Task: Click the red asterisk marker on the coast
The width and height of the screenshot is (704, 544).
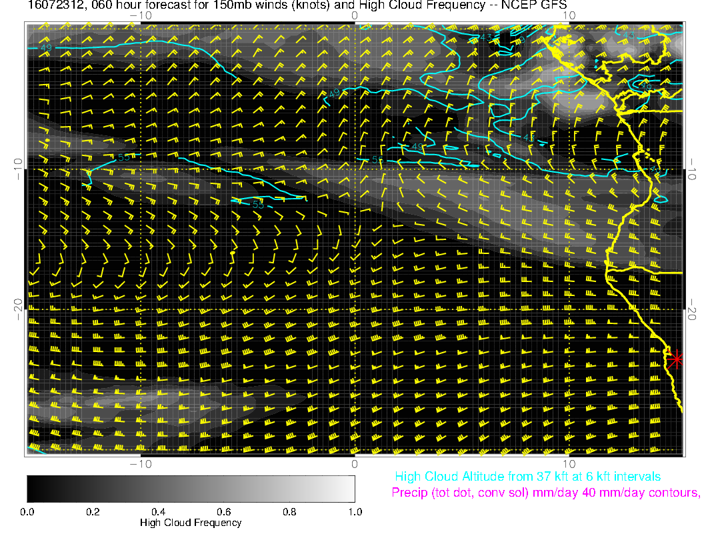Action: coord(676,359)
